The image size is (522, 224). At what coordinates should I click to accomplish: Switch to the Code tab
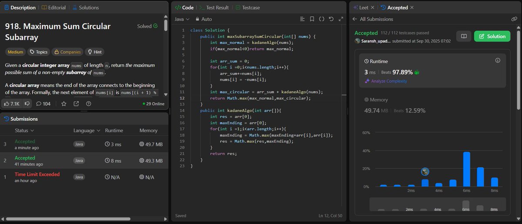click(x=184, y=7)
